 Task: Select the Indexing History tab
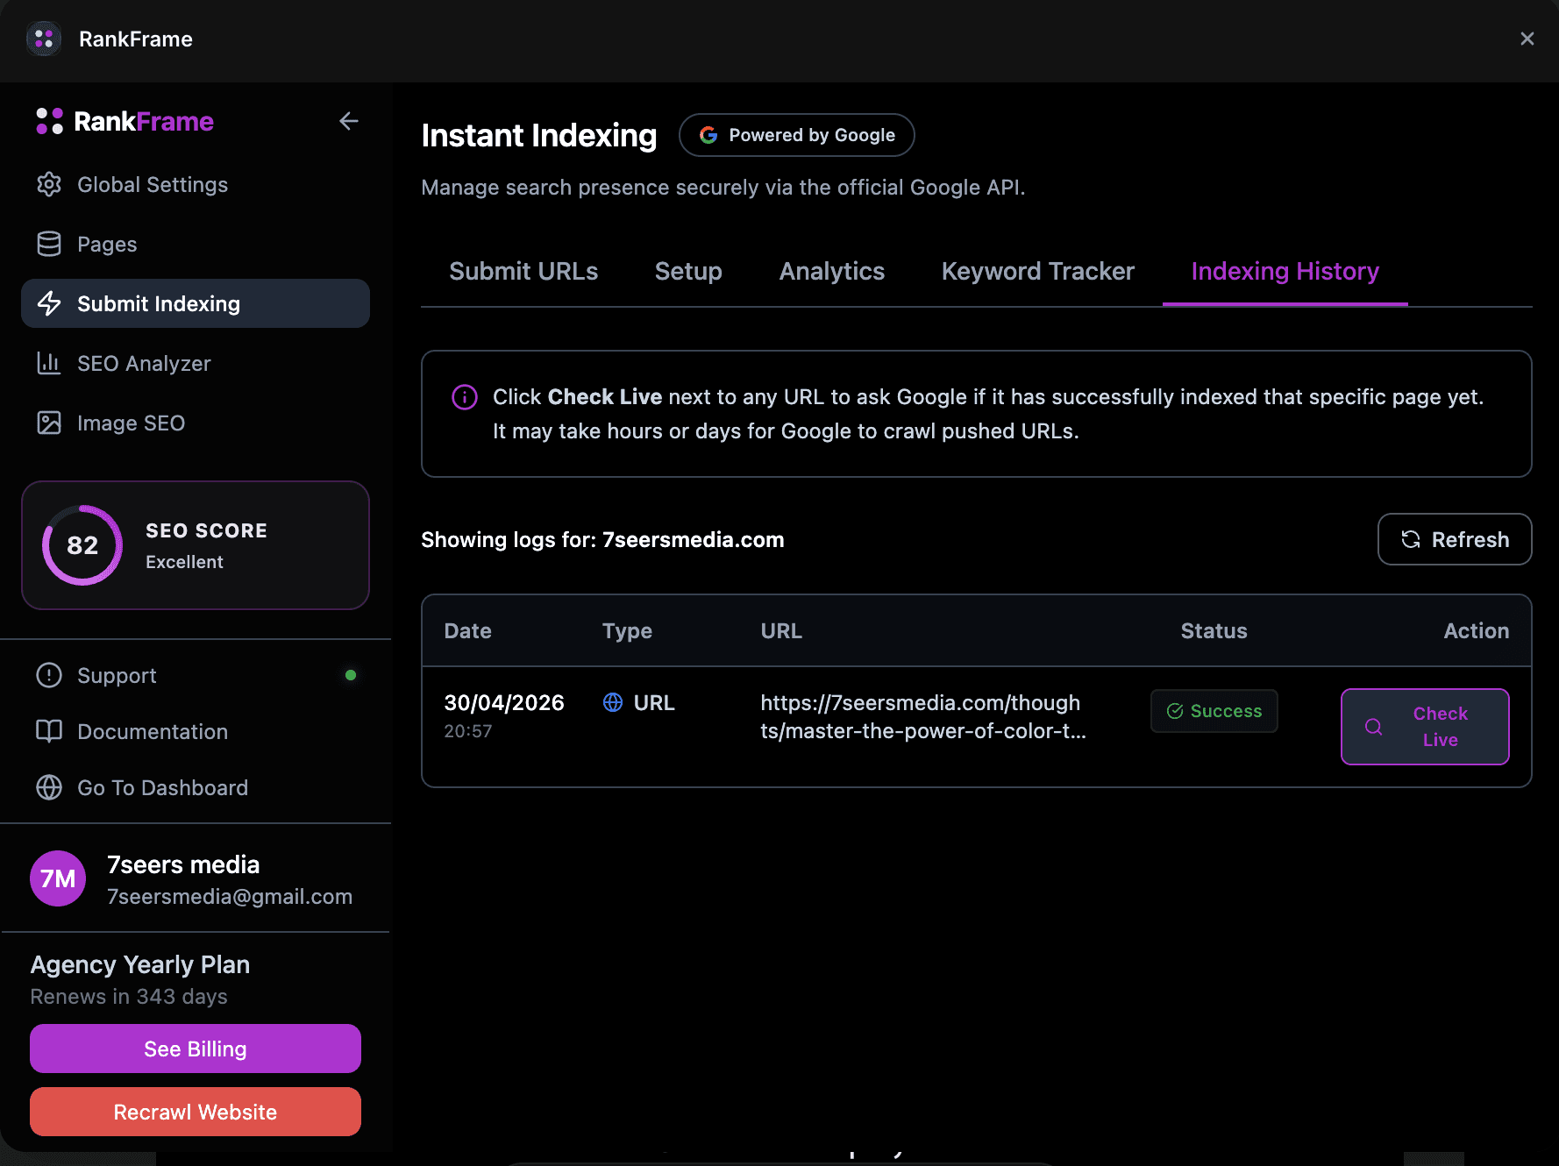tap(1285, 271)
